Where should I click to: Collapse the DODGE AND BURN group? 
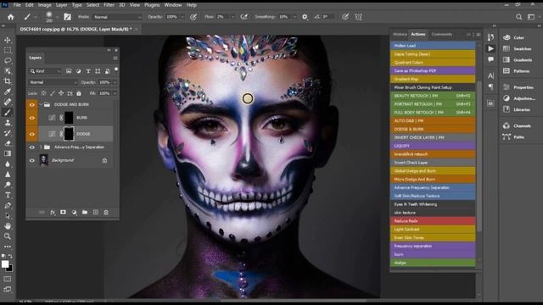pos(41,104)
